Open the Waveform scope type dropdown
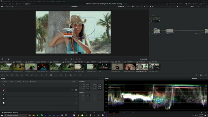 click(x=195, y=78)
